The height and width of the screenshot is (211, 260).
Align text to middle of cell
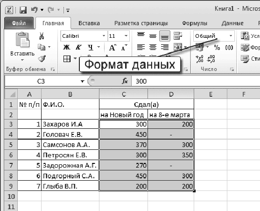pyautogui.click(x=153, y=36)
